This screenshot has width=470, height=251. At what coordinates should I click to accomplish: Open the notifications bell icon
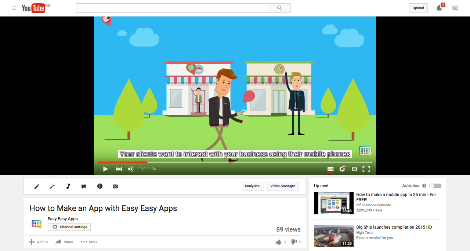pos(439,8)
